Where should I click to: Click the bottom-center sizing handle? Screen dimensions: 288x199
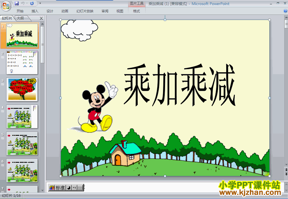click(165, 176)
